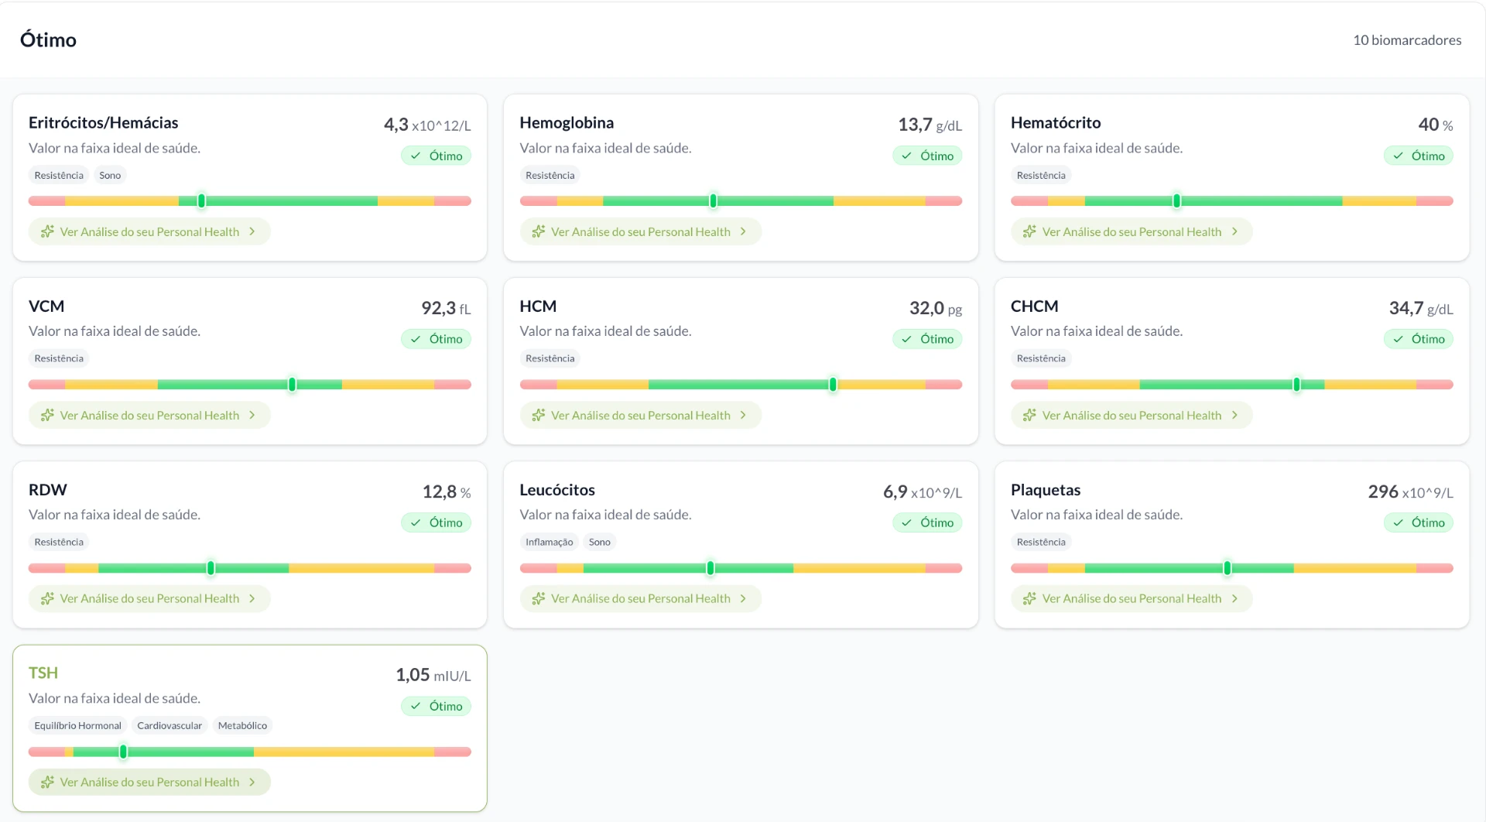
Task: Click the sparkle analysis icon in the TSH card
Action: 47,782
